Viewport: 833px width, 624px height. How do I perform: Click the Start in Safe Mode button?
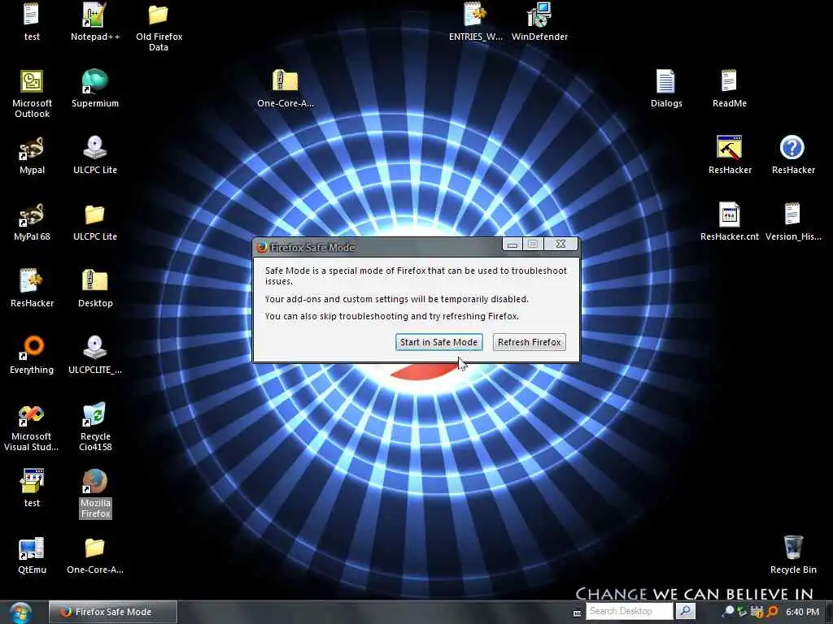coord(438,342)
